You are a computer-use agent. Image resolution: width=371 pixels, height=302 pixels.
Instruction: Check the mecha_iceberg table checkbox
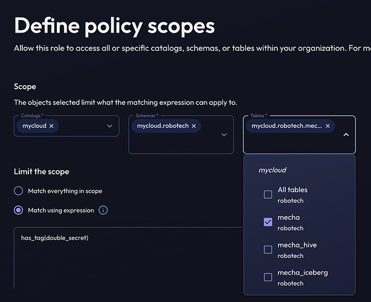coord(268,277)
